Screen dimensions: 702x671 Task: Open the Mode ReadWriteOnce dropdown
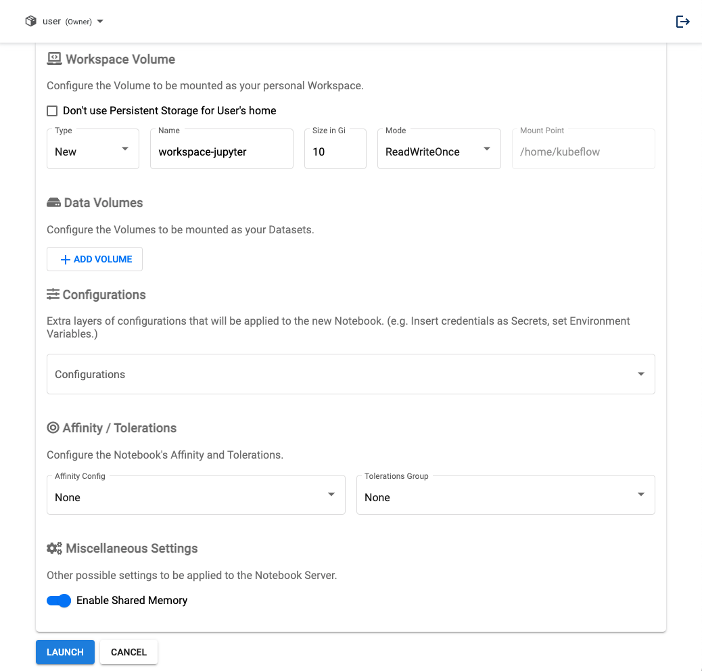coord(439,149)
